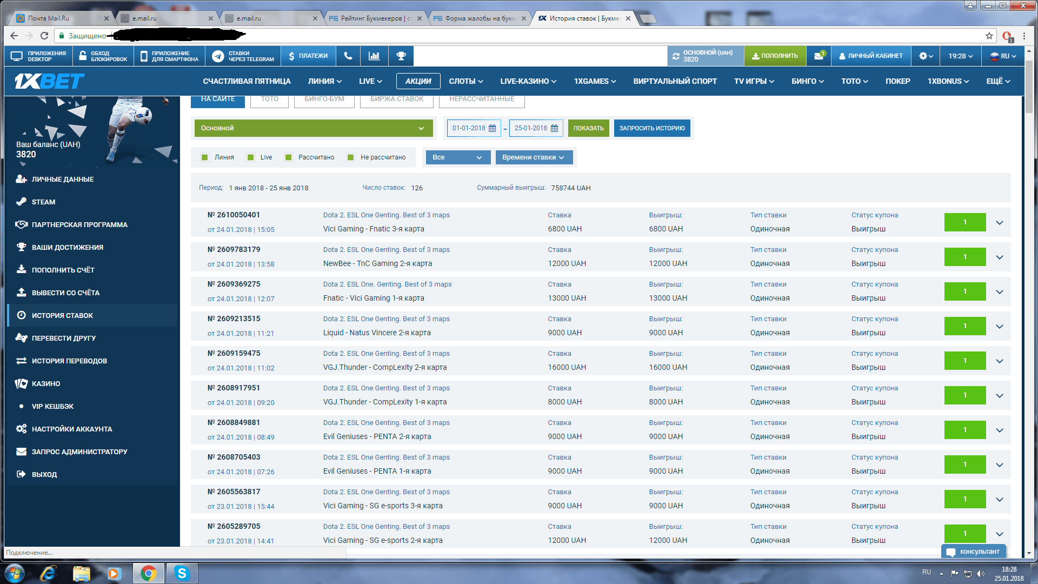Viewport: 1038px width, 584px height.
Task: Open calendar icon for start date 01-01-2018
Action: [492, 128]
